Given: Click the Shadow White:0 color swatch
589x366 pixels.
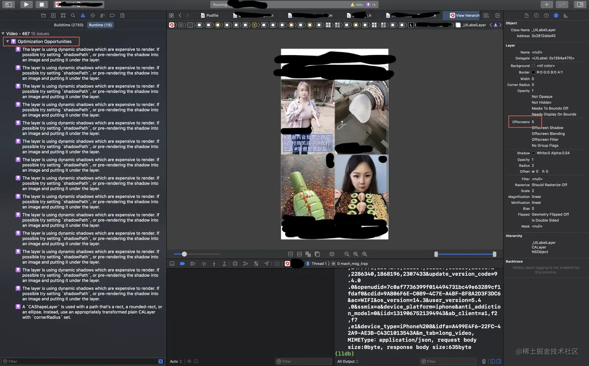Looking at the screenshot, I should click(x=534, y=153).
